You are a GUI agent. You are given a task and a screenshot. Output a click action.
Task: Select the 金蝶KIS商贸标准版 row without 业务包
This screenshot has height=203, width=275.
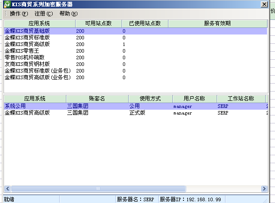[x=135, y=38]
